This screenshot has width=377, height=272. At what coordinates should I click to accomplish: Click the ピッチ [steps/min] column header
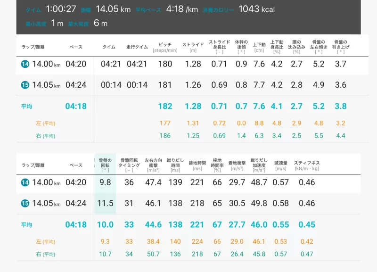click(x=165, y=47)
